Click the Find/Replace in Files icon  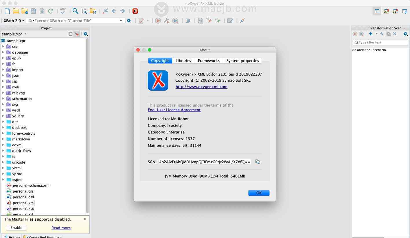[x=84, y=11]
